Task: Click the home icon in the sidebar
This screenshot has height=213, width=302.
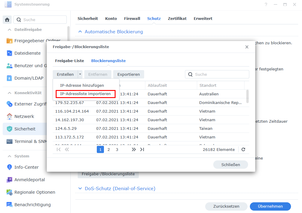Action: click(7, 20)
